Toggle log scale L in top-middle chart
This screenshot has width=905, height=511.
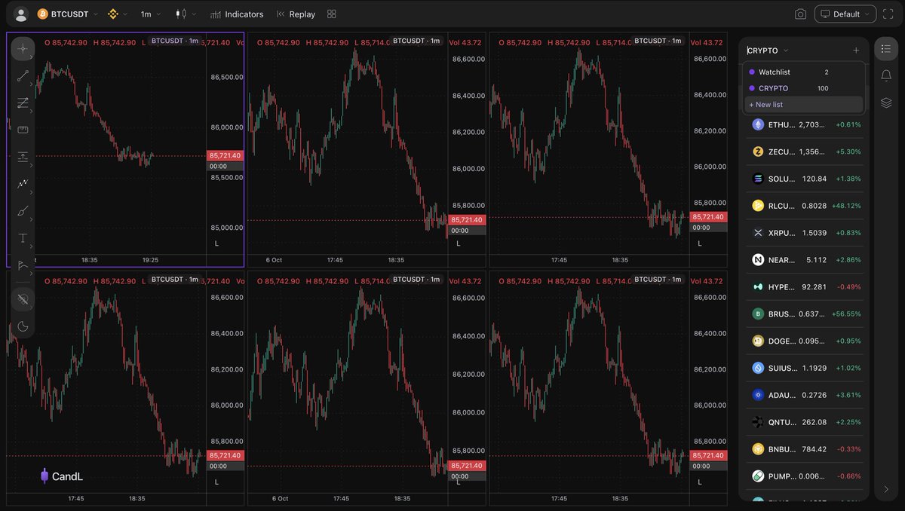tap(458, 243)
